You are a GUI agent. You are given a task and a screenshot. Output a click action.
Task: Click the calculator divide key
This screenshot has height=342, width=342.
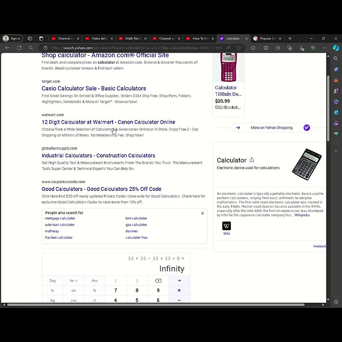coord(179,281)
